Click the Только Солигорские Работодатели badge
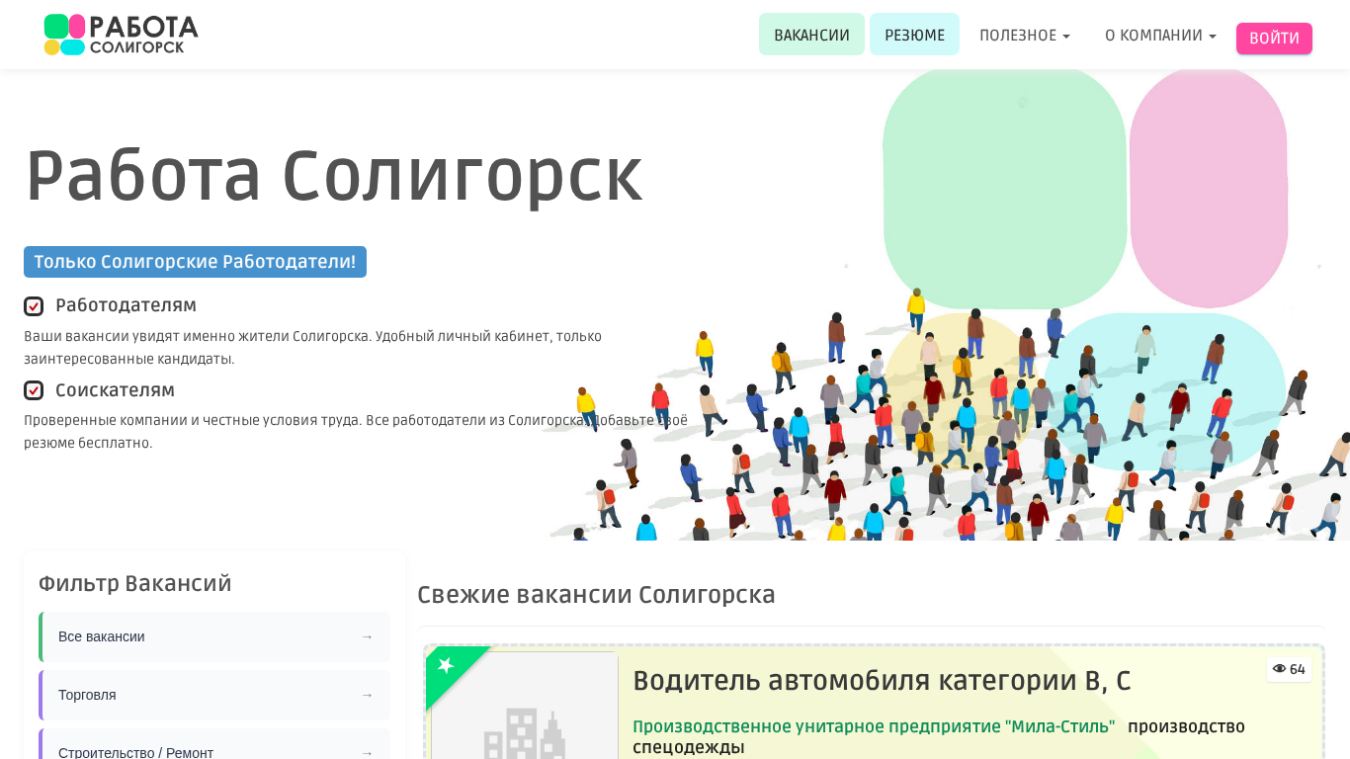Screen dimensions: 1350x759 click(195, 262)
